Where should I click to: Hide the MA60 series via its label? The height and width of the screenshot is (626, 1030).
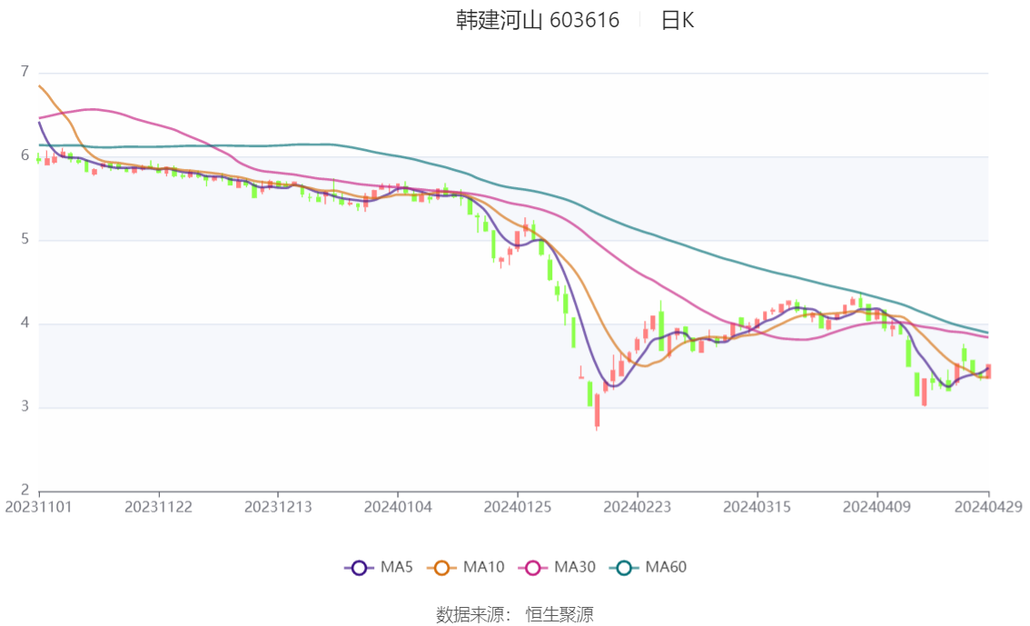(x=666, y=567)
